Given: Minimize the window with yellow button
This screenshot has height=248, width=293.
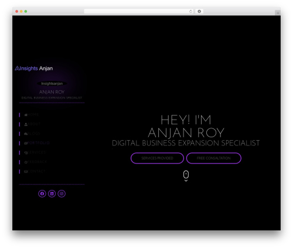Looking at the screenshot, I should coord(21,12).
